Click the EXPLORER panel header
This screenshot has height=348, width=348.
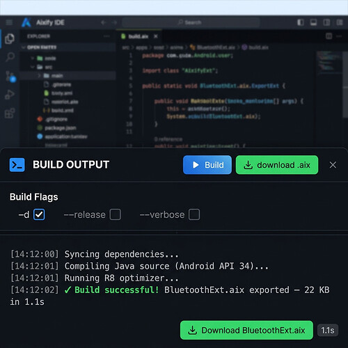point(38,36)
